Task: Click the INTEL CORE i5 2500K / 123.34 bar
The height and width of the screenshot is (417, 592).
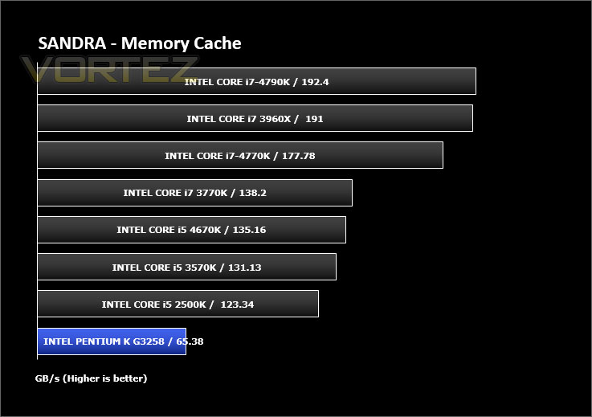Action: pos(178,304)
